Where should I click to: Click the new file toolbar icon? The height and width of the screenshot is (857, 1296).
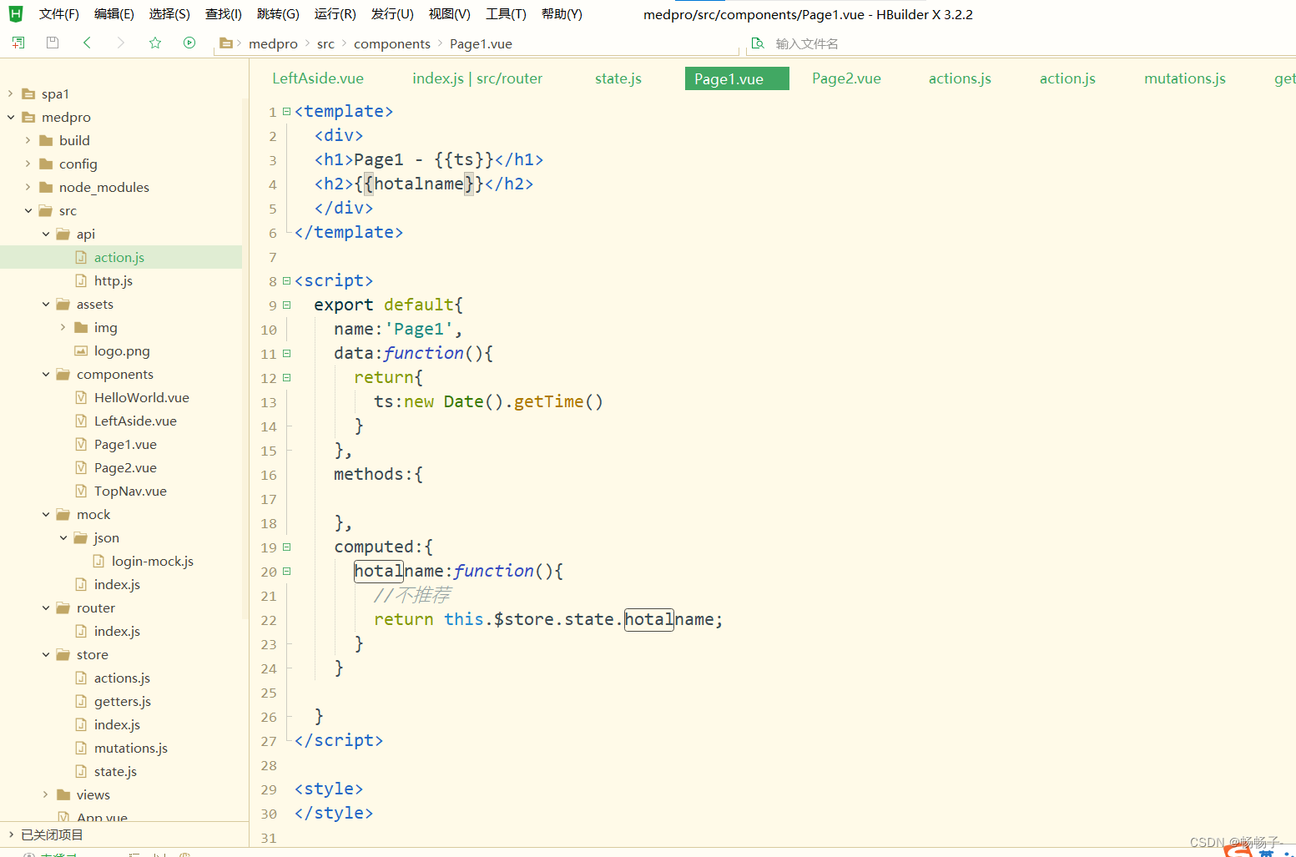tap(18, 43)
